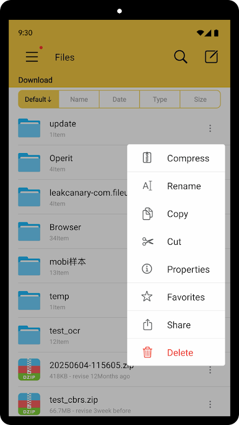This screenshot has width=239, height=425.
Task: Open the file search magnifier
Action: click(x=180, y=57)
